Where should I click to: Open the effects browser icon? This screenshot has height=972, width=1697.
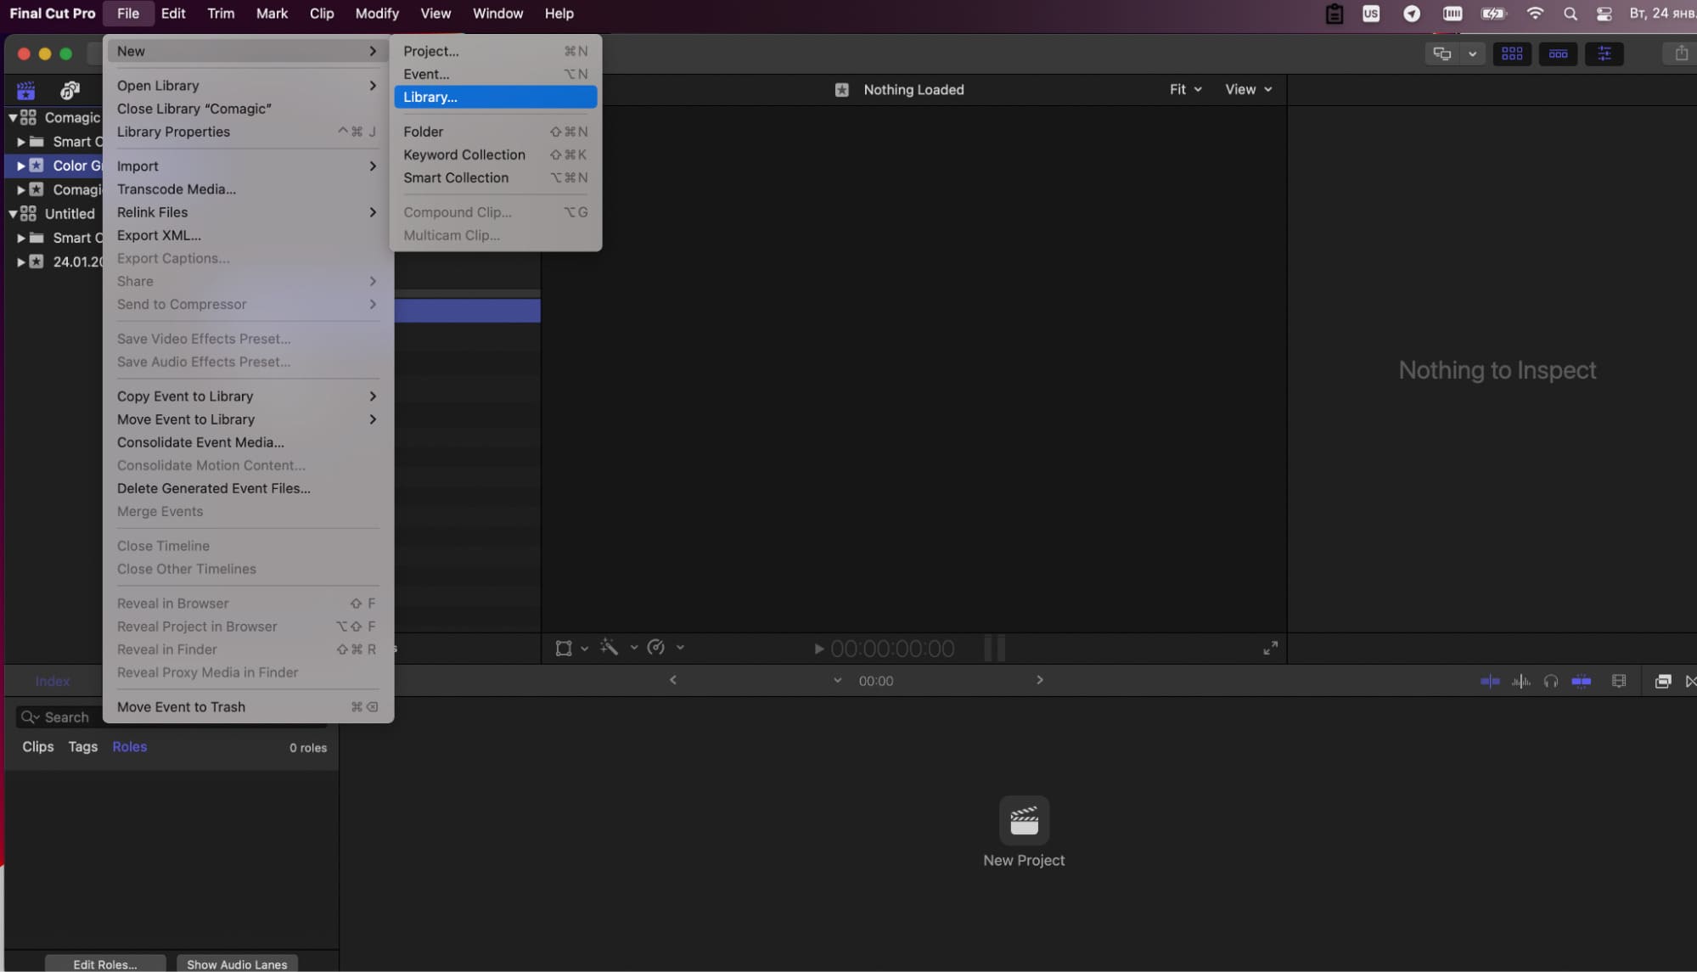click(x=1663, y=681)
